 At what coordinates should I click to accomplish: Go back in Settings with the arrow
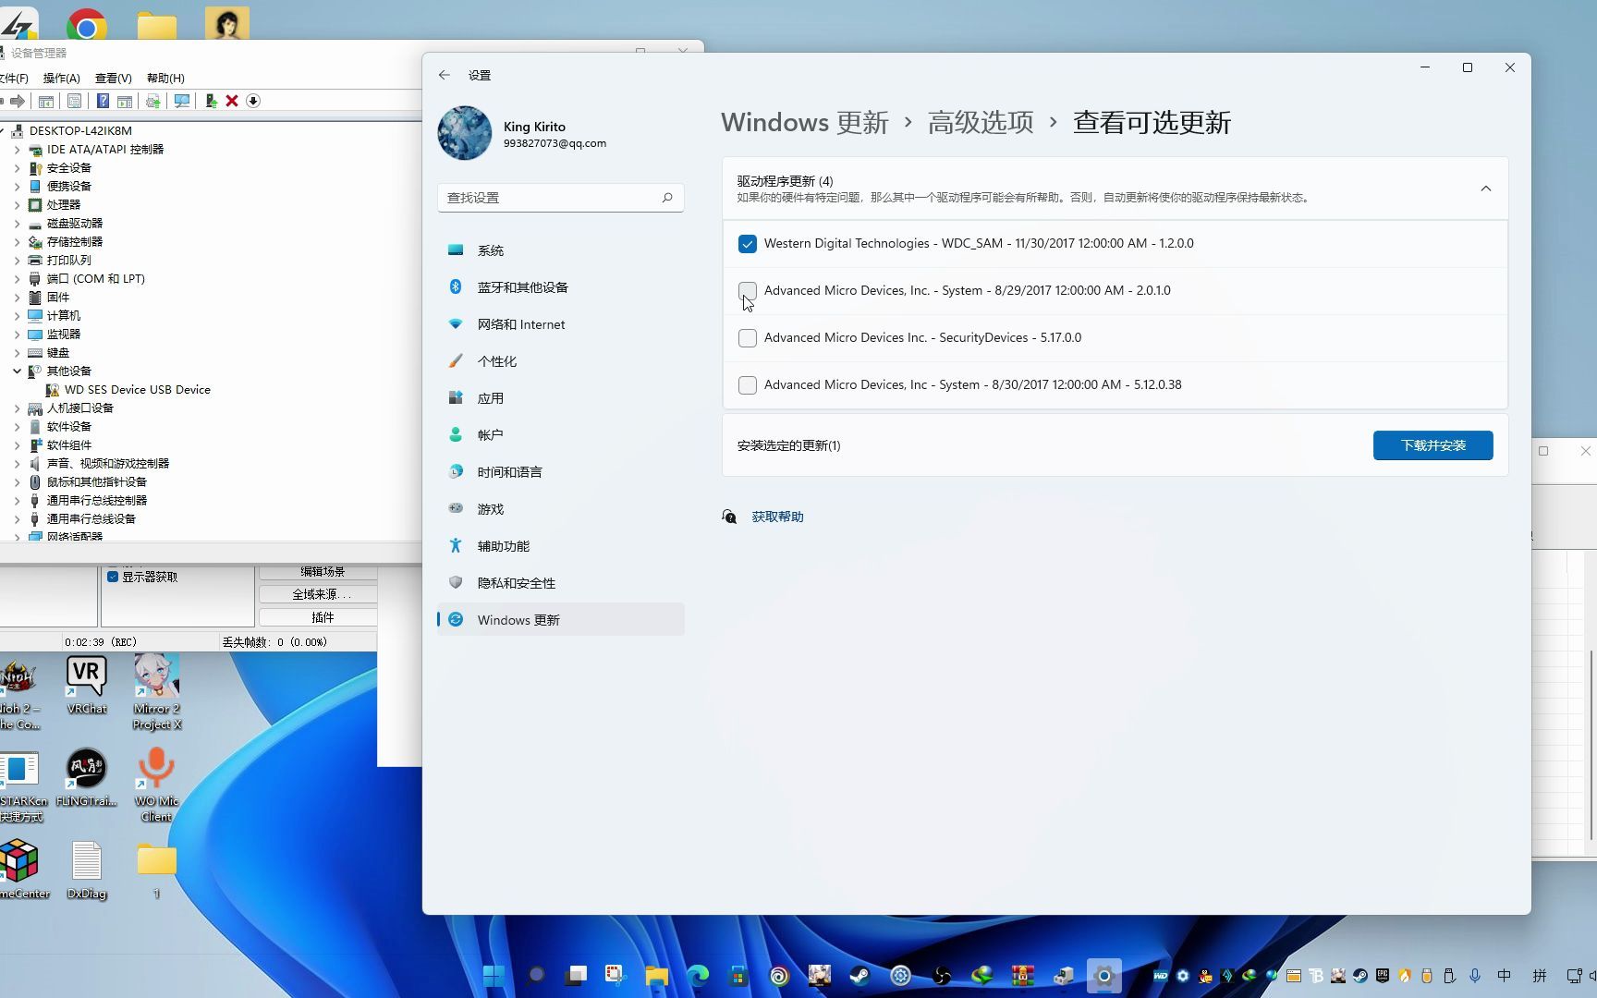[x=445, y=75]
